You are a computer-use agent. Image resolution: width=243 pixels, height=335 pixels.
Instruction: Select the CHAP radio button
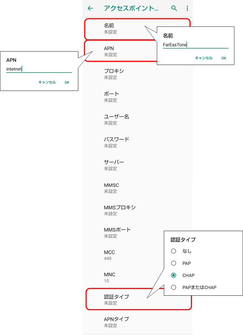173,275
